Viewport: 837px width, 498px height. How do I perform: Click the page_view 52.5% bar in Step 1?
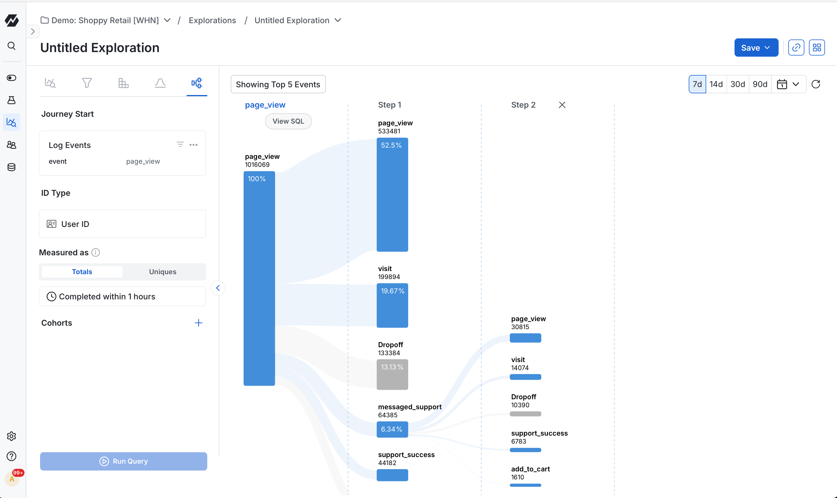(x=392, y=195)
